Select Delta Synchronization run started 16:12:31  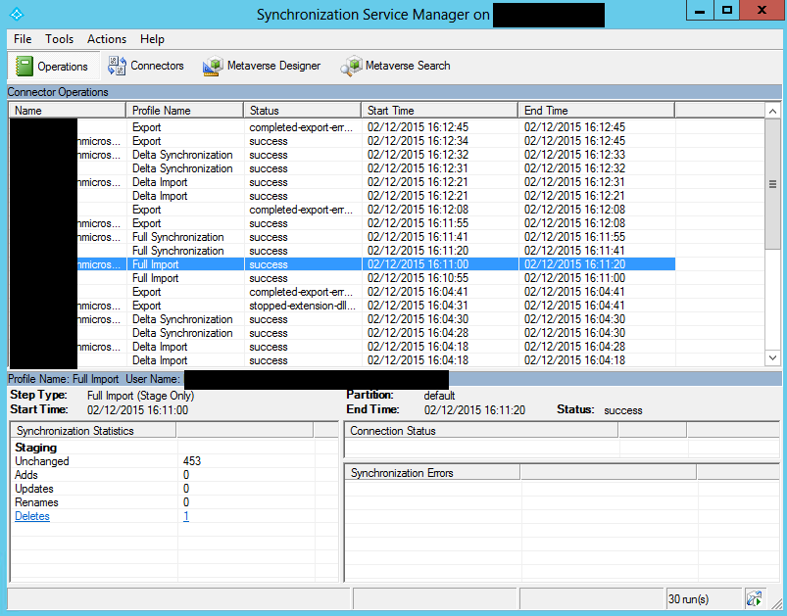click(342, 168)
